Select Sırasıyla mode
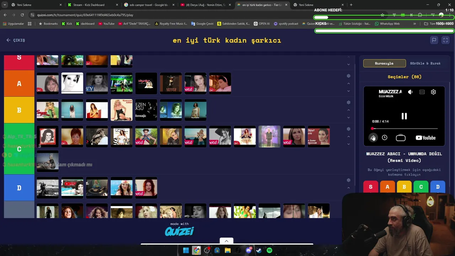The image size is (455, 256). pyautogui.click(x=384, y=63)
